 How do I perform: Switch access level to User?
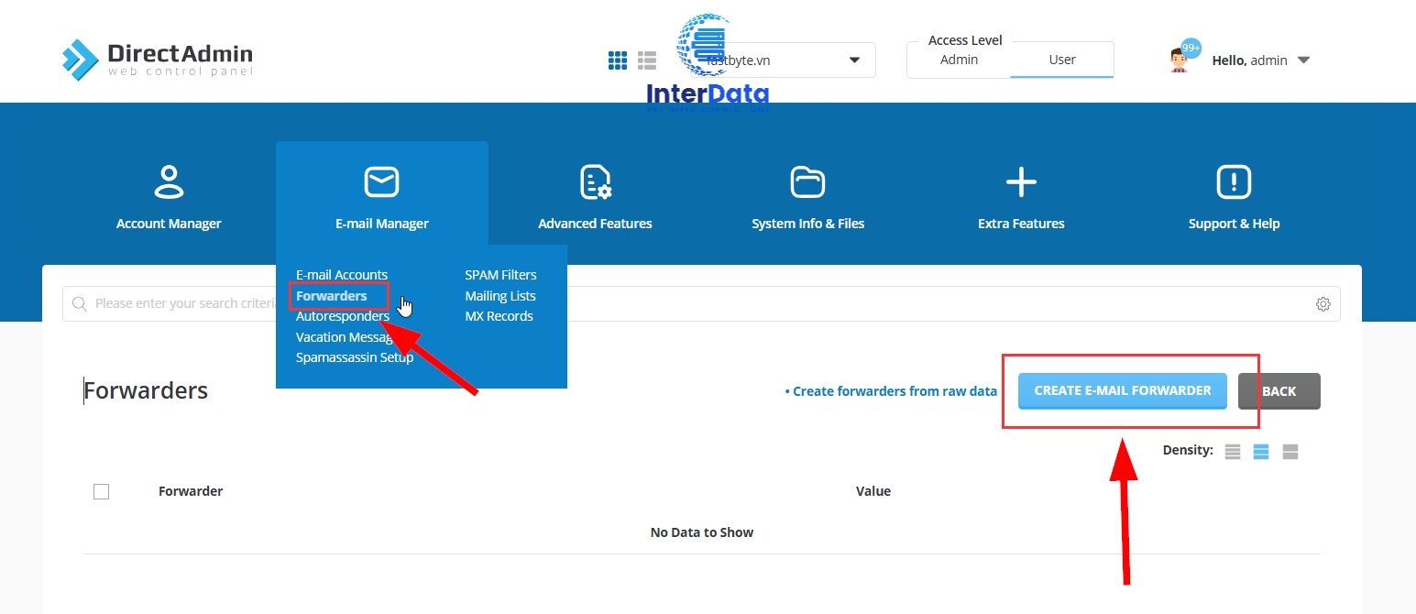coord(1062,60)
